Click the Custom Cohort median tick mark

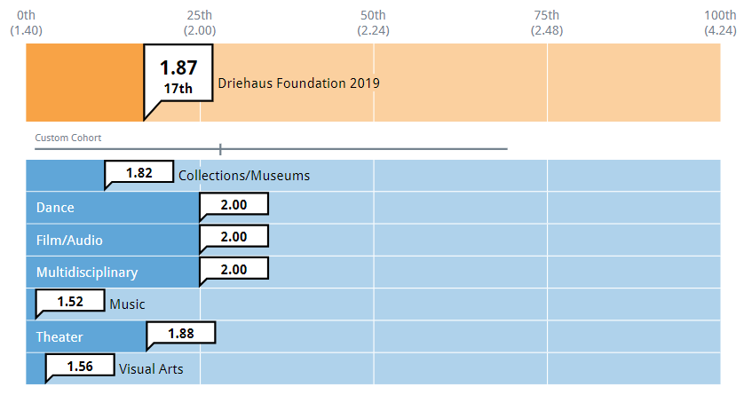(x=220, y=149)
